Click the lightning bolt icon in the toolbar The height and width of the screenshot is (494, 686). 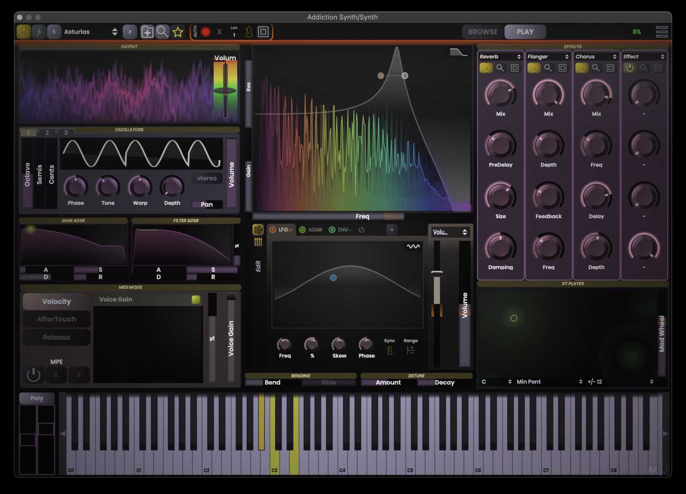pos(38,32)
